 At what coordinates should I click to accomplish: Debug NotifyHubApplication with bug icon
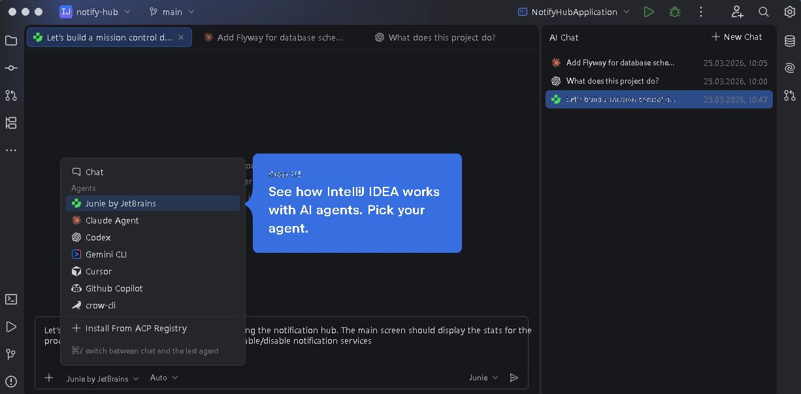pos(675,12)
